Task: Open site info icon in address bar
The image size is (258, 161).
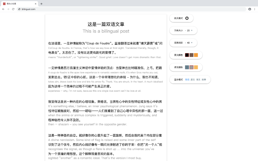Action: pos(19,9)
